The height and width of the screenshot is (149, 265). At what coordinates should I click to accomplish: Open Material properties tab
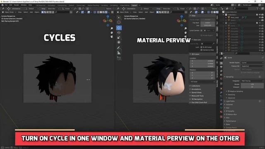coord(221,112)
